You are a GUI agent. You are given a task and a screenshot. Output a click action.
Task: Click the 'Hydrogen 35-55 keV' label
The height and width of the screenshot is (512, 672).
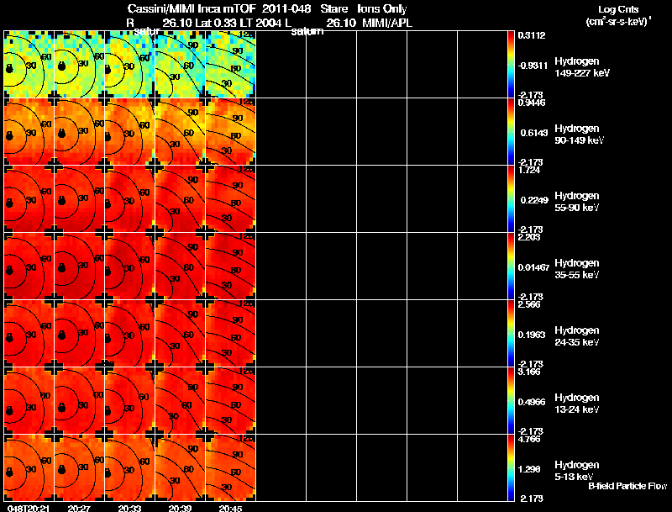click(577, 269)
